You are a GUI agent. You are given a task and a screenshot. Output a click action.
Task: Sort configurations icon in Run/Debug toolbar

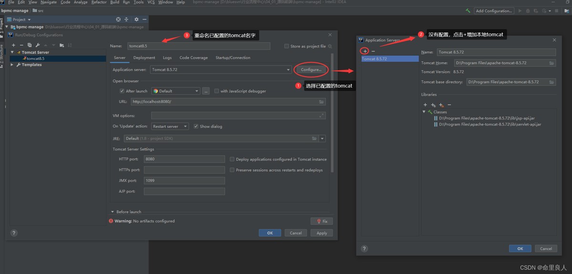[70, 45]
